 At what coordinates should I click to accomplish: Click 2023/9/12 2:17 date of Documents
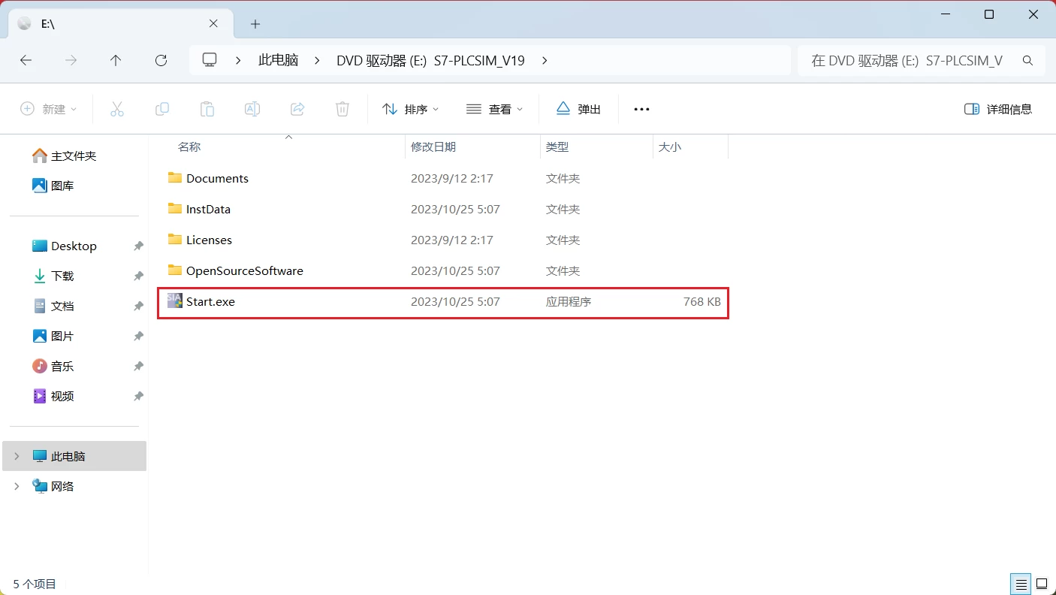click(x=451, y=178)
